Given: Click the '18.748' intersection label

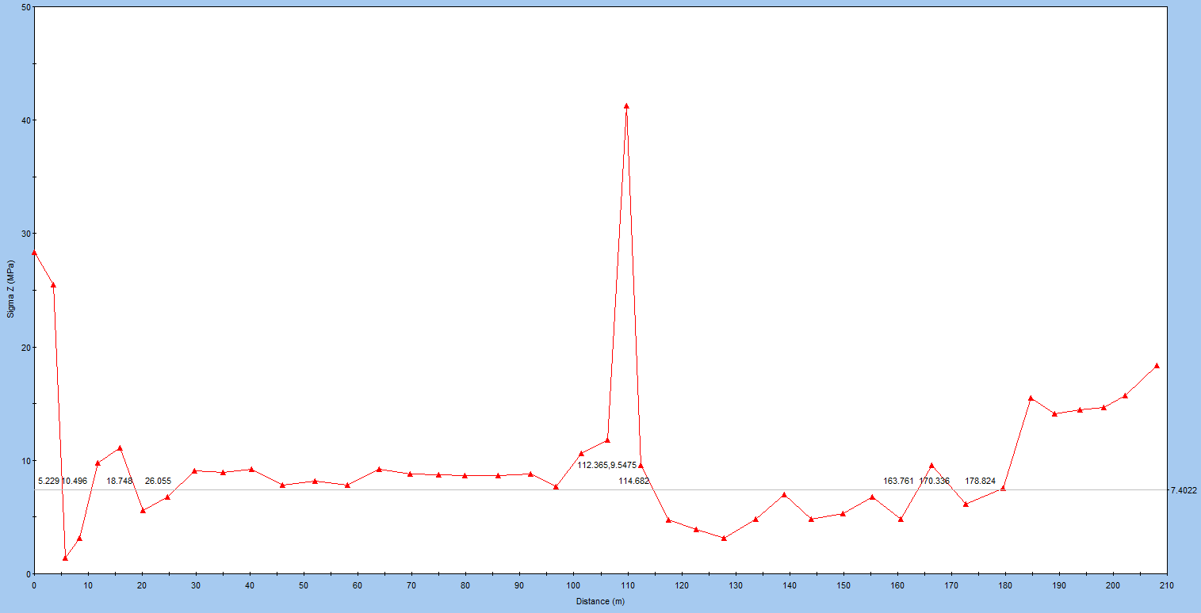Looking at the screenshot, I should pos(120,481).
